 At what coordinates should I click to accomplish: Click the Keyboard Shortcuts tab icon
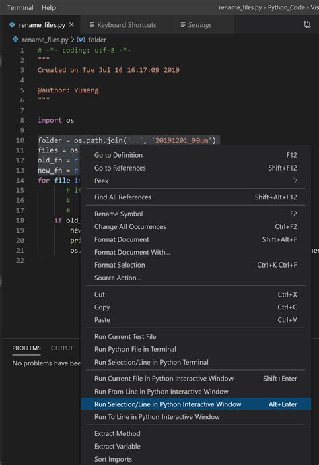click(92, 25)
